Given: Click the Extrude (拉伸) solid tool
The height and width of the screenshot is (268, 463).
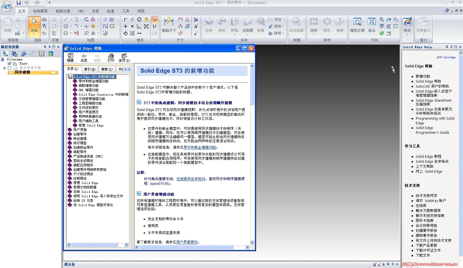Looking at the screenshot, I should tap(209, 25).
